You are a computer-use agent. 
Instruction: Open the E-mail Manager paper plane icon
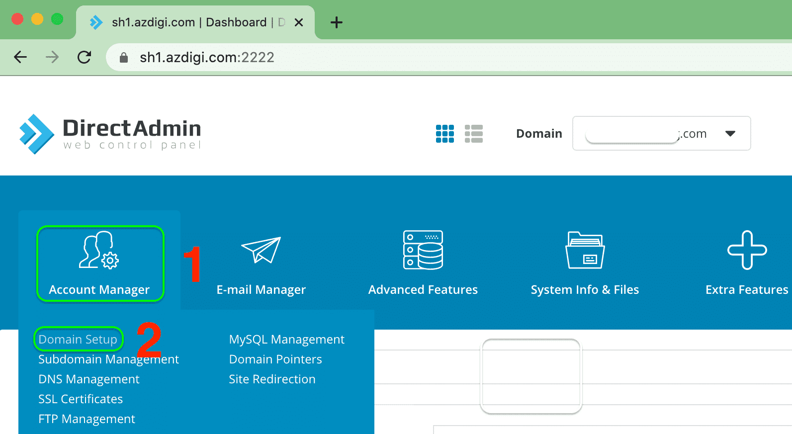click(261, 250)
